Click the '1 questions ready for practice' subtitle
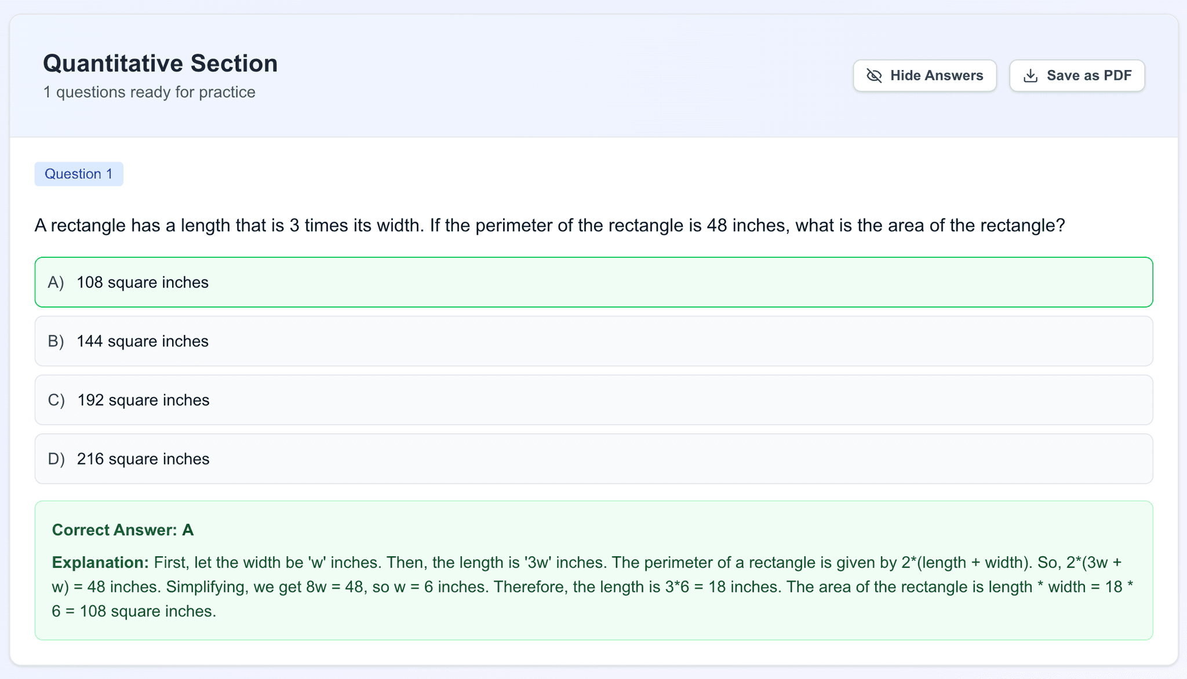1187x679 pixels. [149, 92]
